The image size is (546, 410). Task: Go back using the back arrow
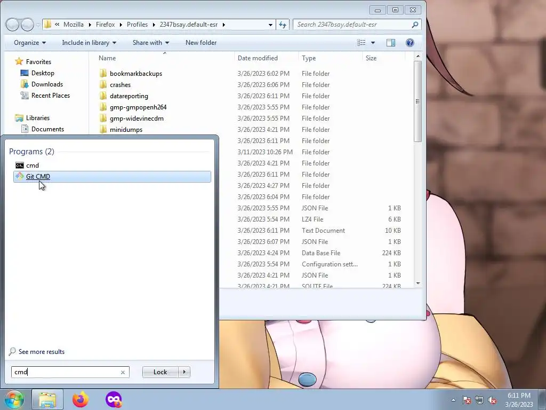[x=13, y=25]
